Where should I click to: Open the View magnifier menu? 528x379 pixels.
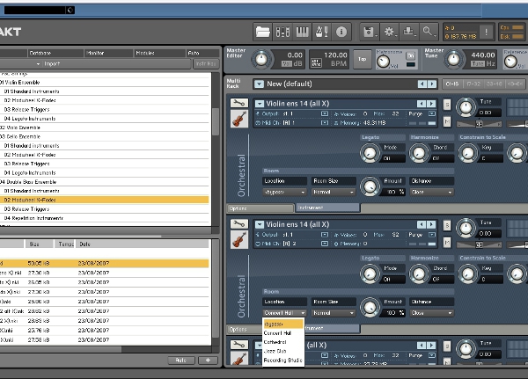(429, 32)
